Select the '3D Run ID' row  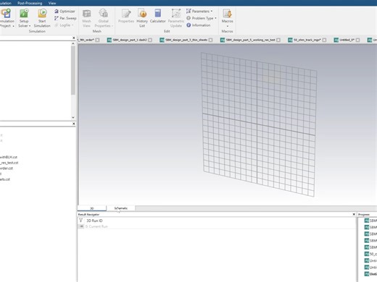point(217,221)
